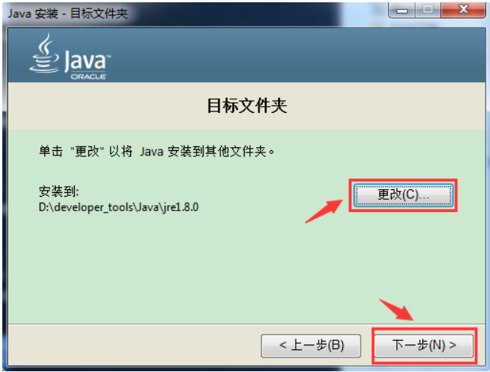Proceed with the 下一步(N) > button

coord(424,345)
